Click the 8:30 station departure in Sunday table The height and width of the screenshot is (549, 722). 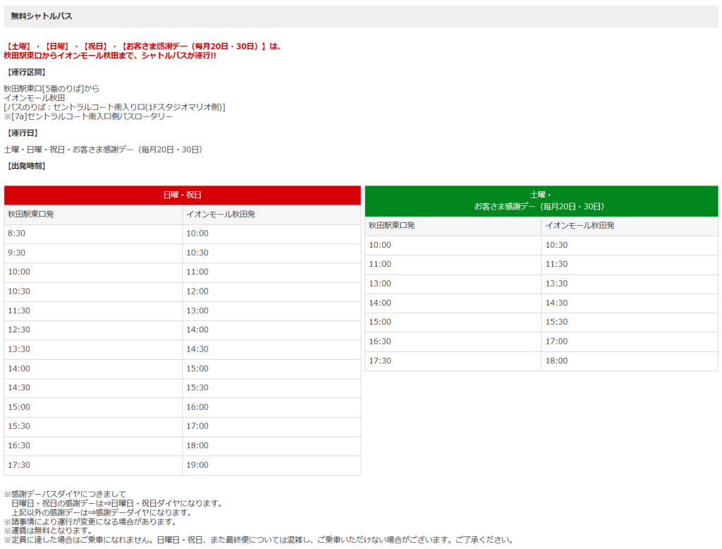17,234
